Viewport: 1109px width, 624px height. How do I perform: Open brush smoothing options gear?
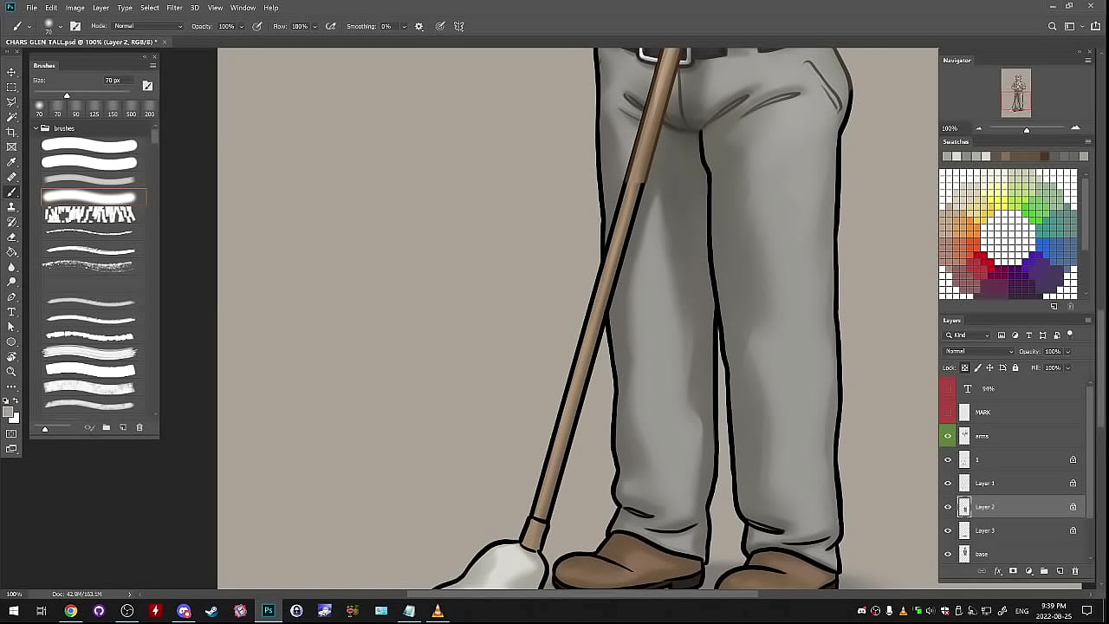coord(419,26)
